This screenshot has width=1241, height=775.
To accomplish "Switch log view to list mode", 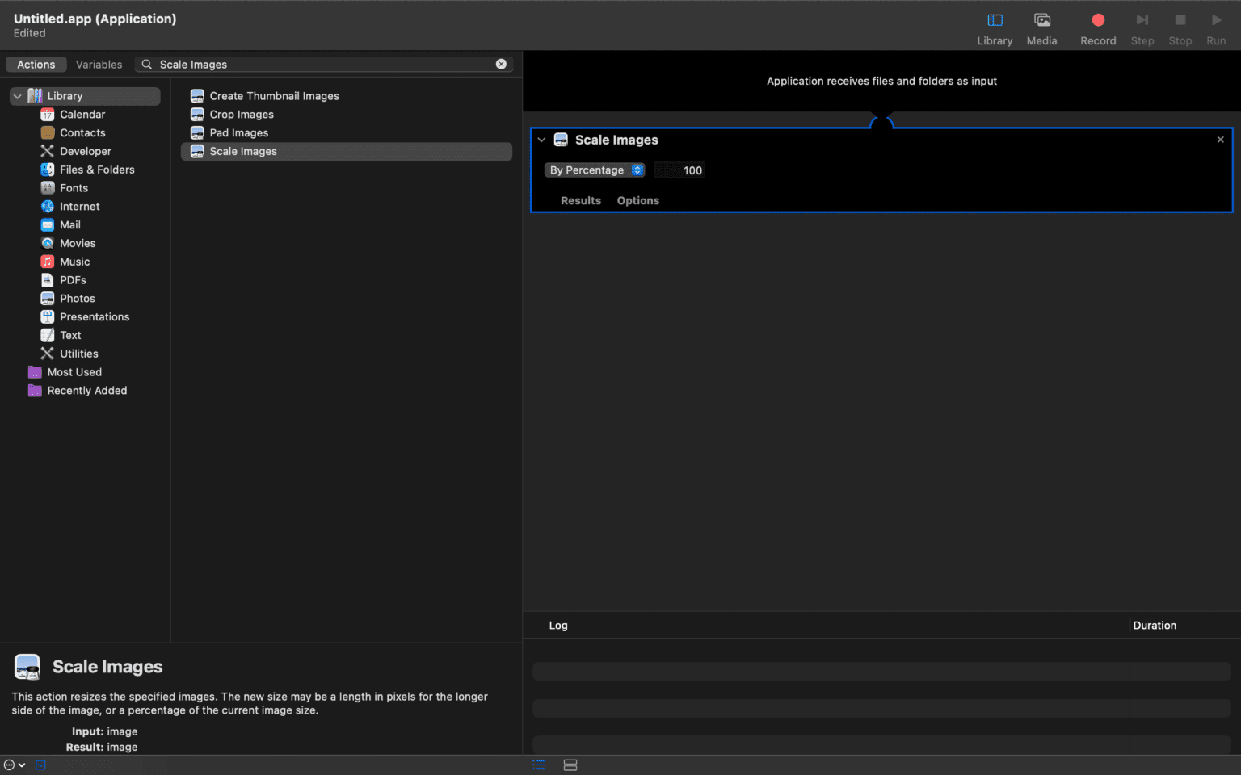I will (539, 765).
